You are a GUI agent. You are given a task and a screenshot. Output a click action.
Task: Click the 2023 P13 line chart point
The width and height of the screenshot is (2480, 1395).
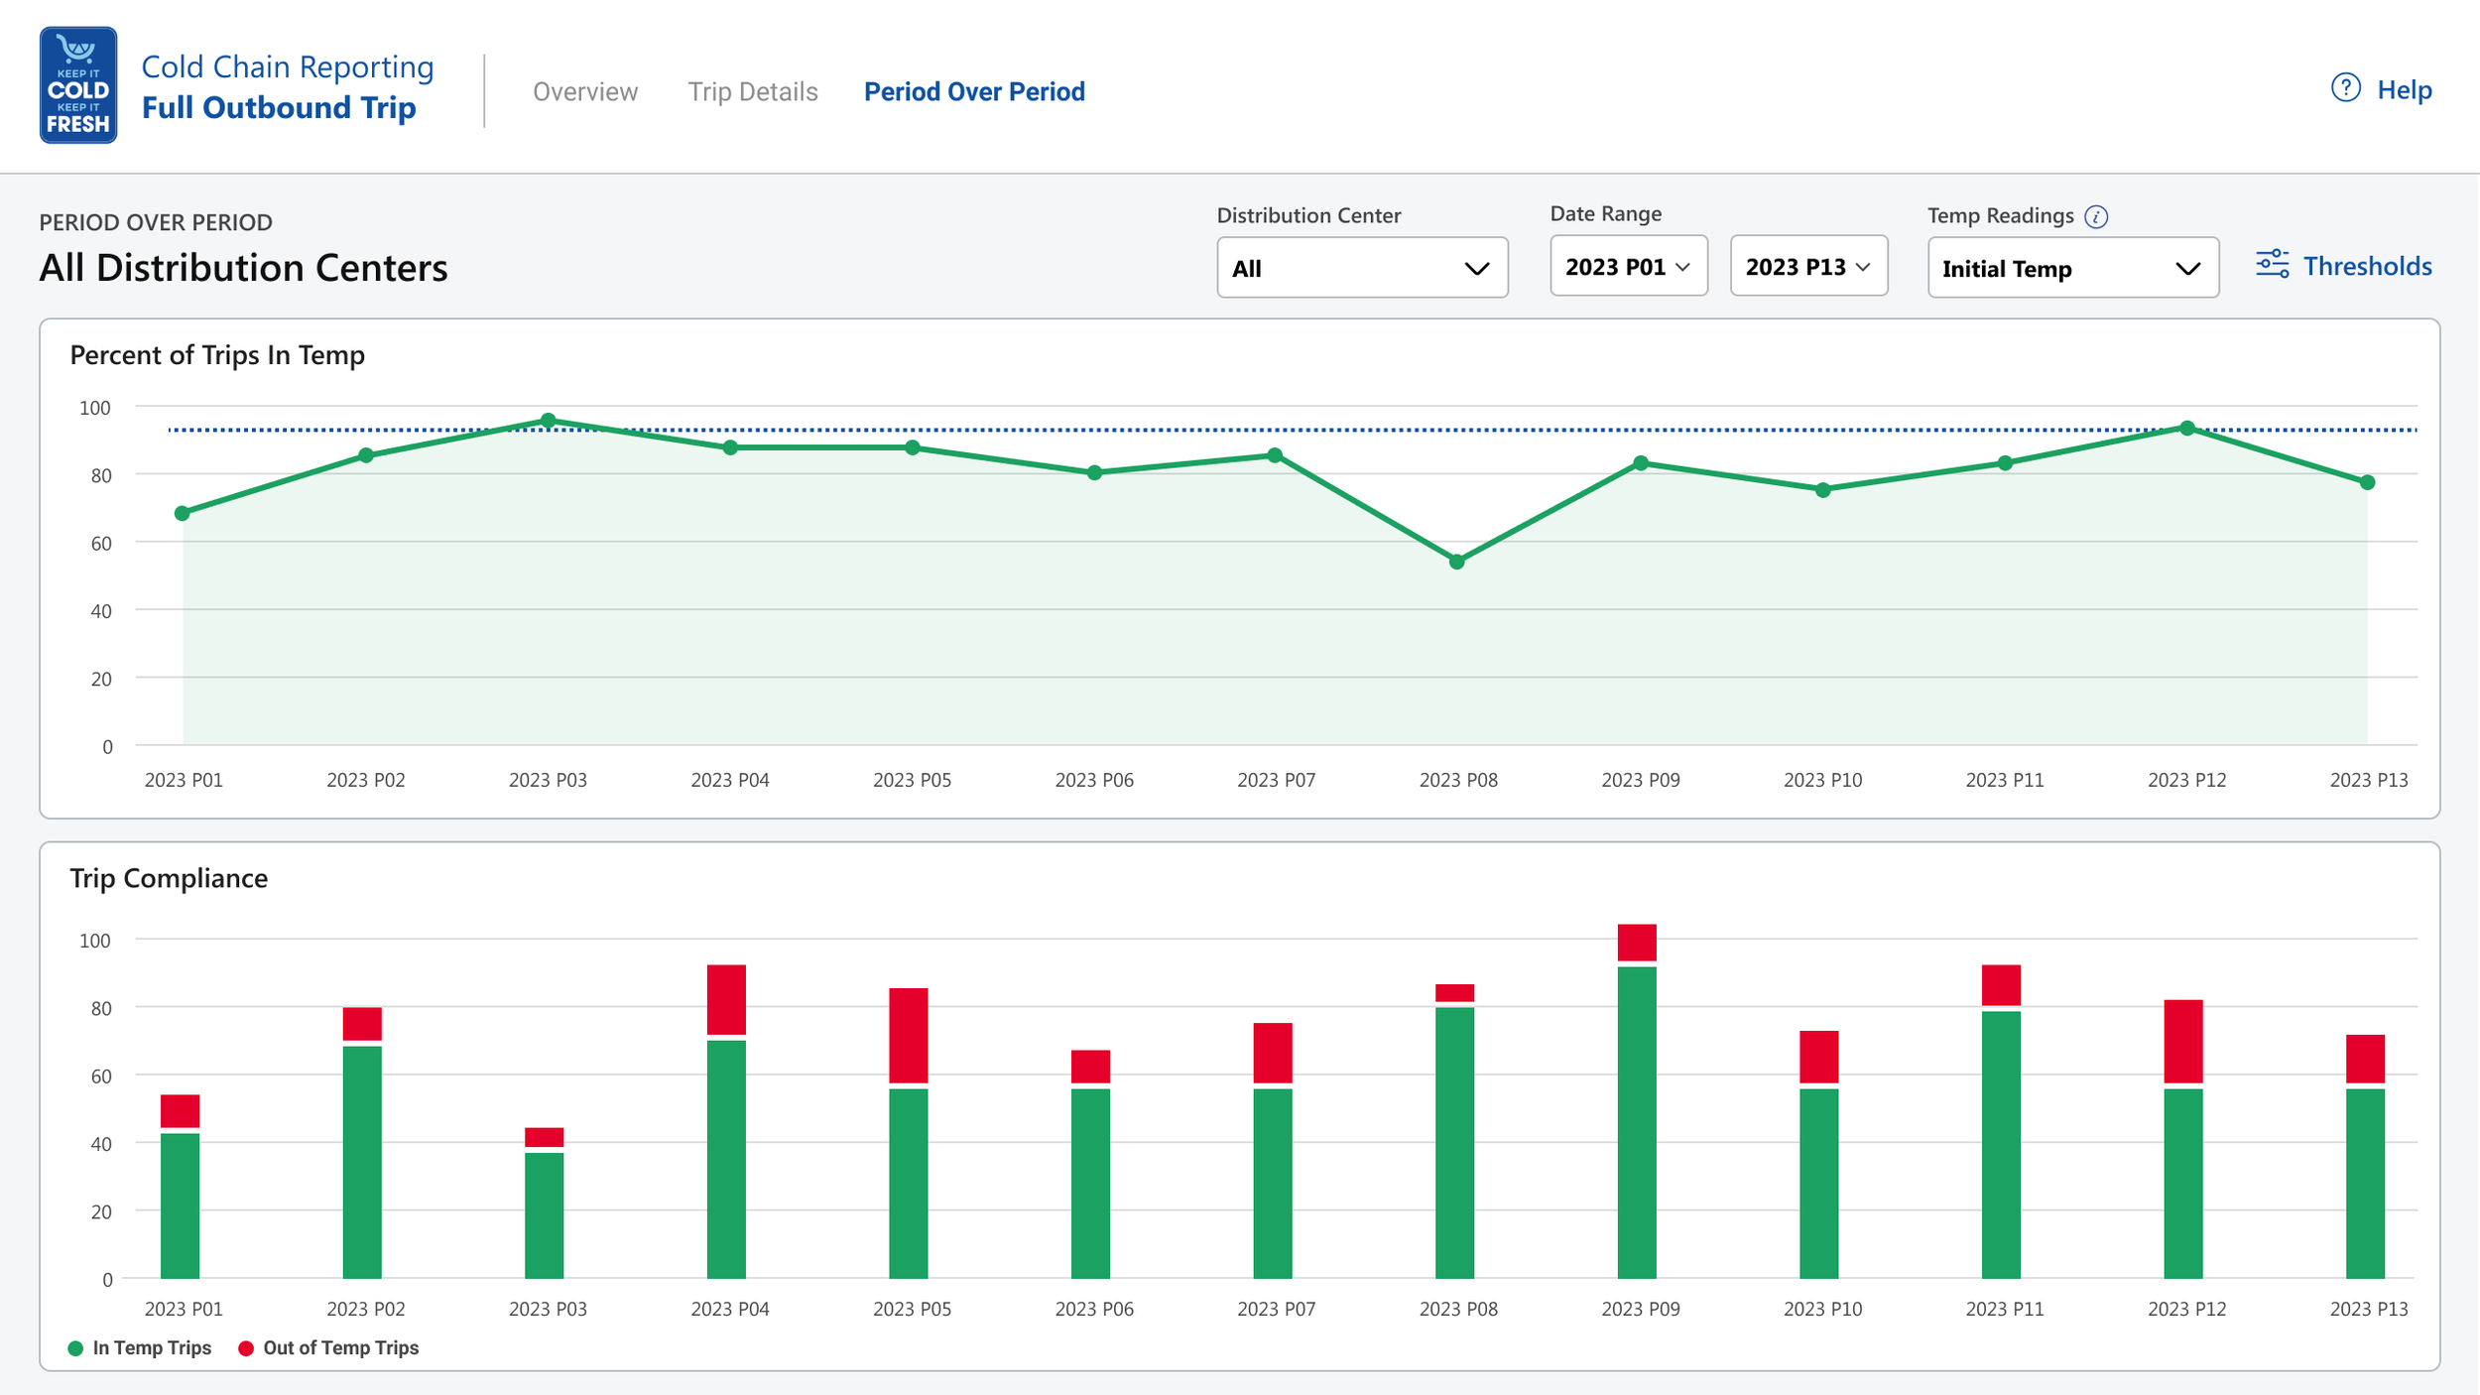click(x=2368, y=482)
